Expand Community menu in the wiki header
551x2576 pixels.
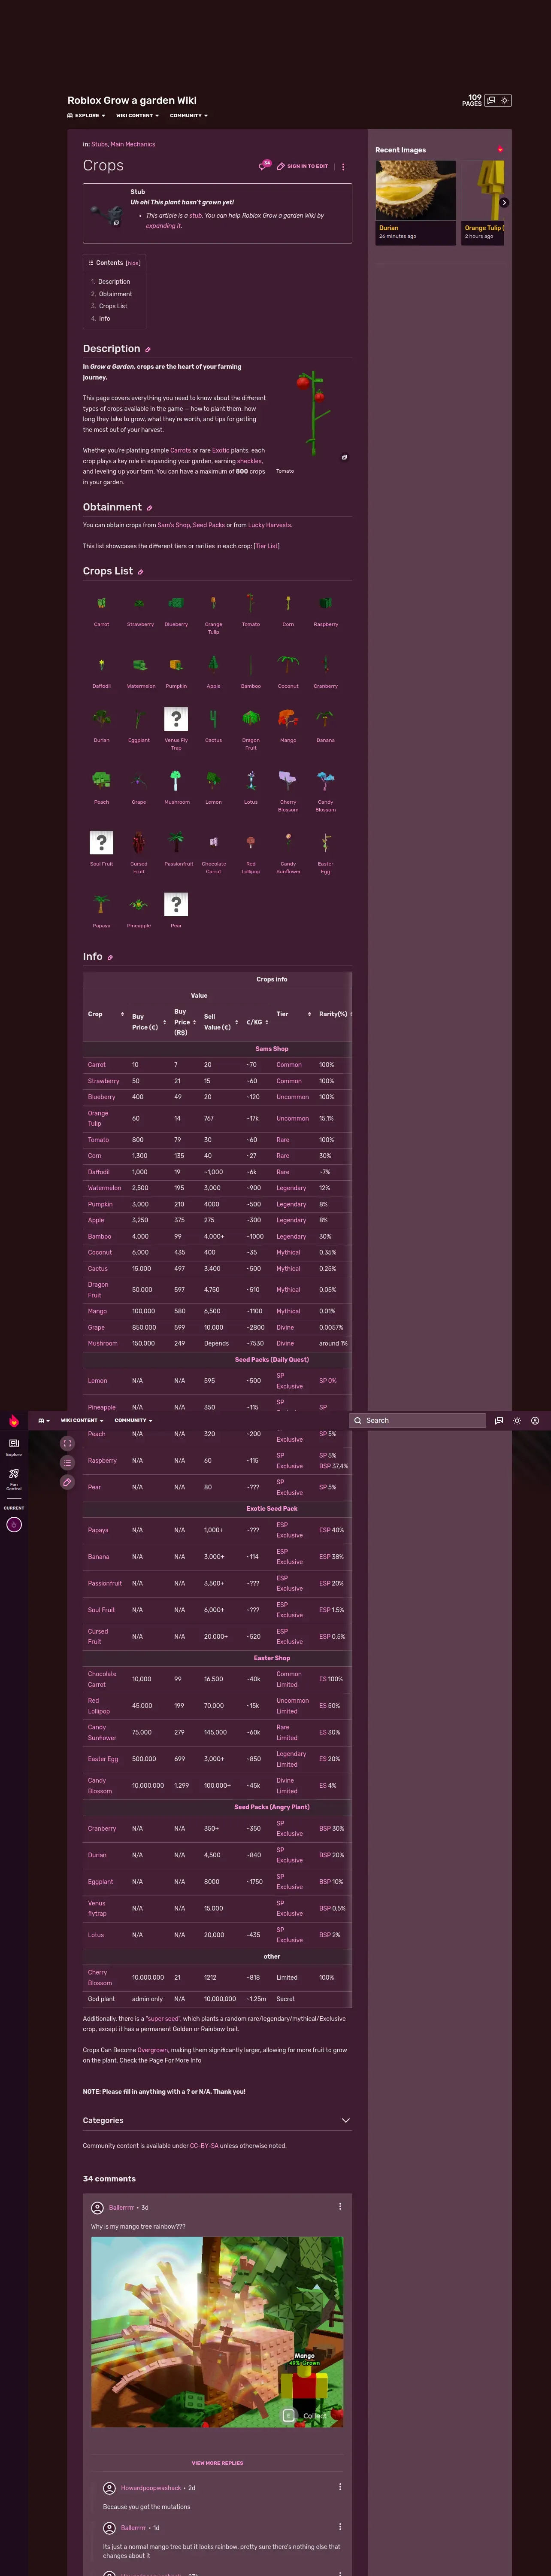[x=189, y=116]
